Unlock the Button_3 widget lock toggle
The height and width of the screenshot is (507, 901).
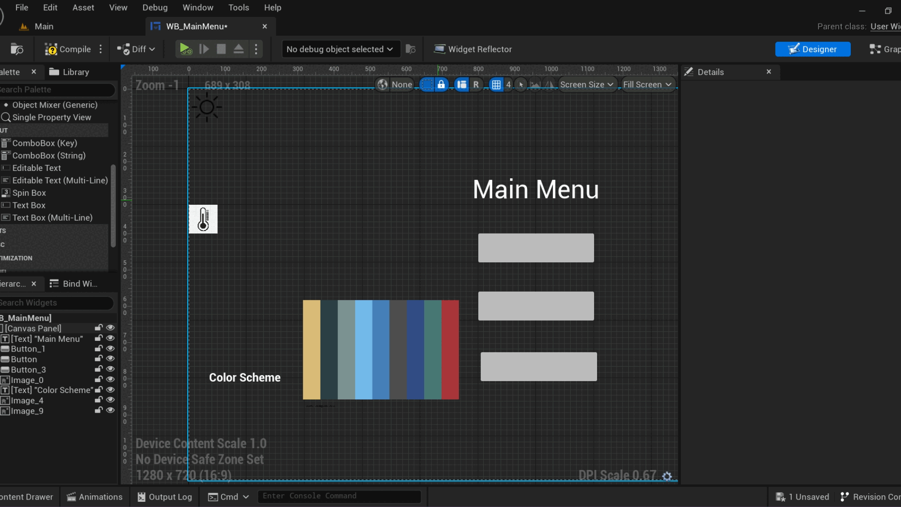99,369
